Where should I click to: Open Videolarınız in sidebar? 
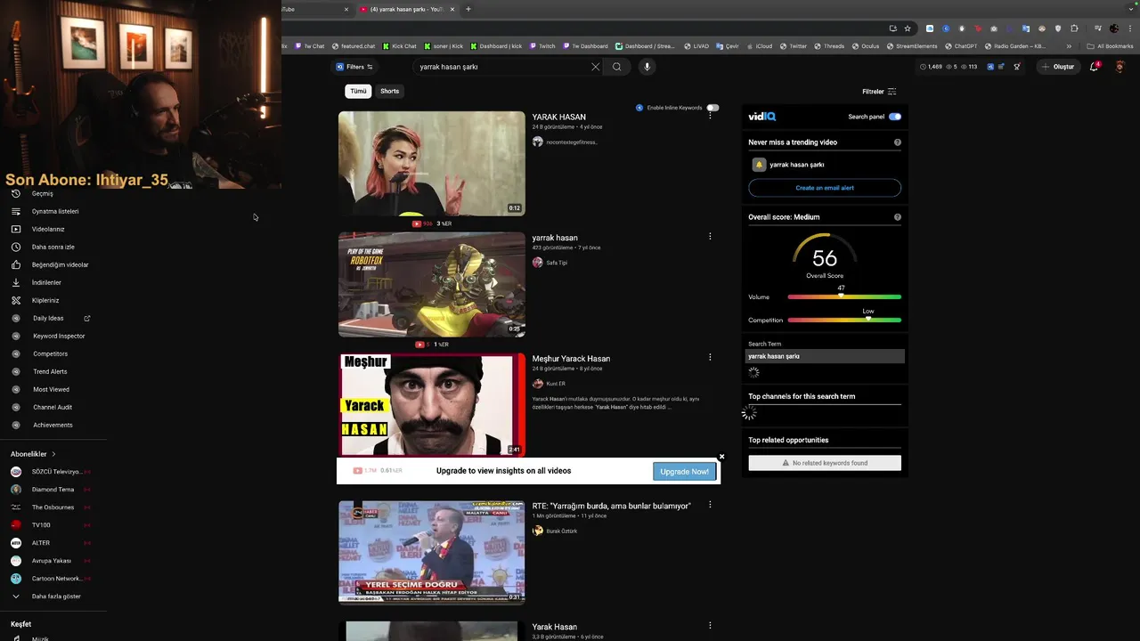point(47,229)
